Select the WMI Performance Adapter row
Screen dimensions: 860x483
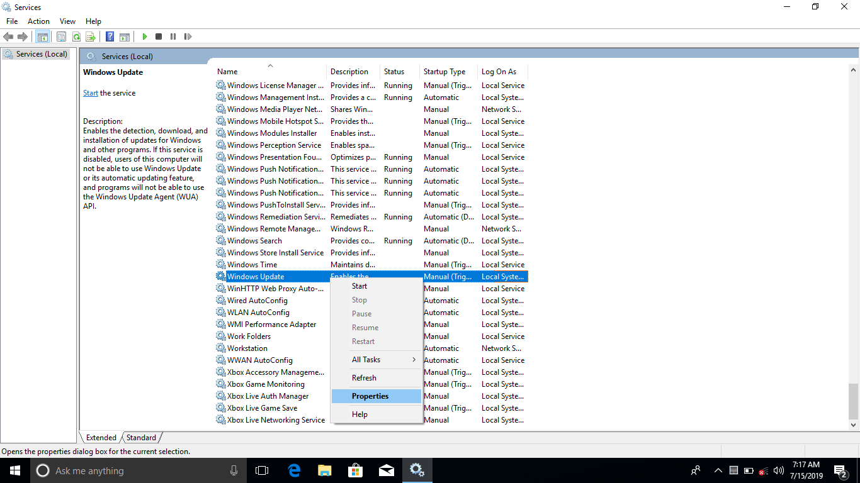point(371,325)
